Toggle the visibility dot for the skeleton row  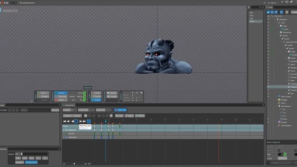point(268,19)
